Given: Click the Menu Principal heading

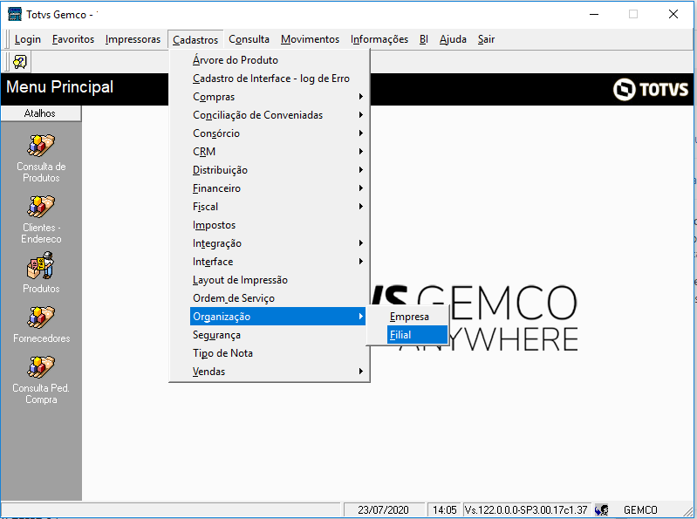Looking at the screenshot, I should pyautogui.click(x=59, y=86).
